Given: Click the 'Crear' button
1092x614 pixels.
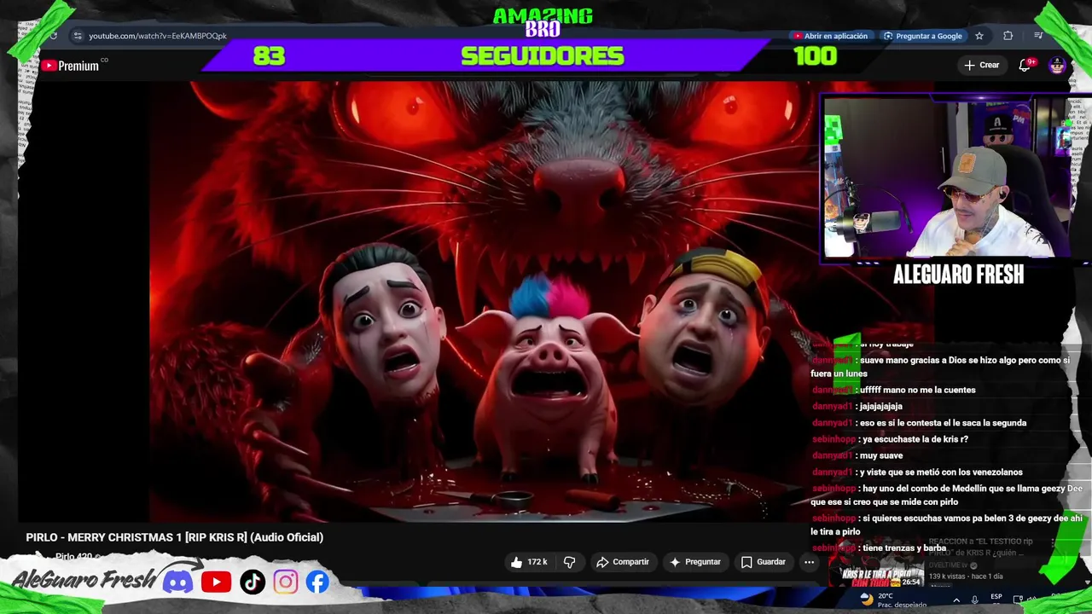Looking at the screenshot, I should pyautogui.click(x=981, y=65).
